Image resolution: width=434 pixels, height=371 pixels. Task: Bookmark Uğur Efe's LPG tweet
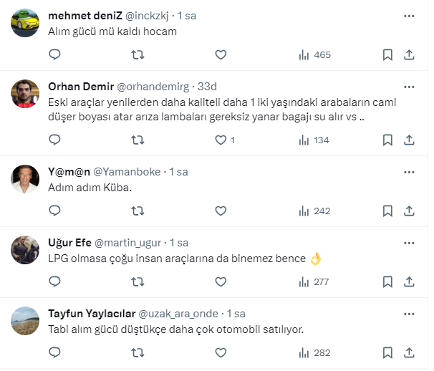387,281
